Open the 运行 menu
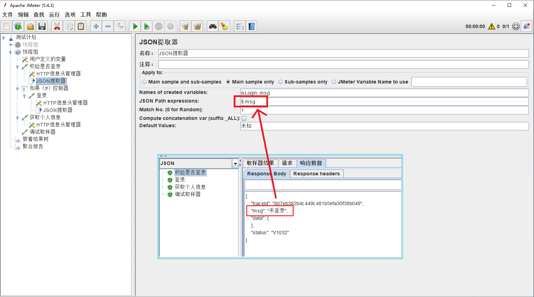 54,15
